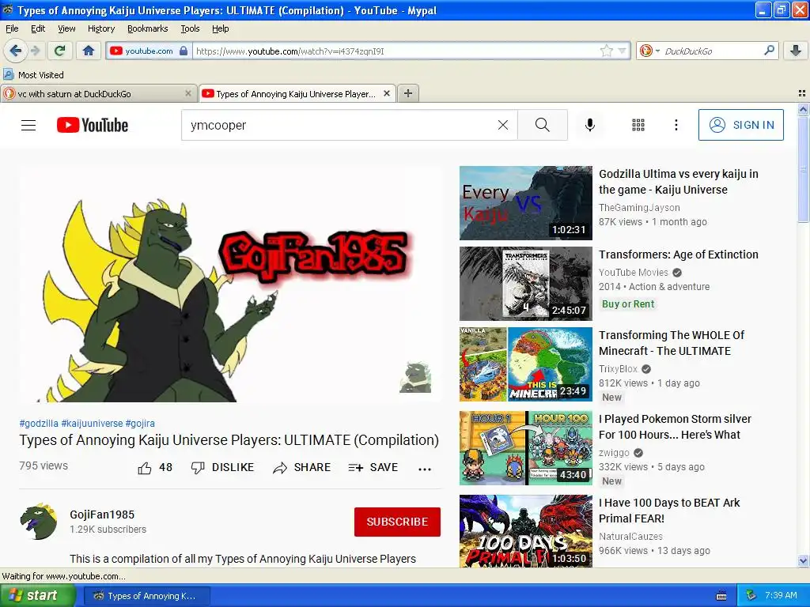The width and height of the screenshot is (810, 607).
Task: Click the browser forward arrow
Action: pyautogui.click(x=35, y=51)
